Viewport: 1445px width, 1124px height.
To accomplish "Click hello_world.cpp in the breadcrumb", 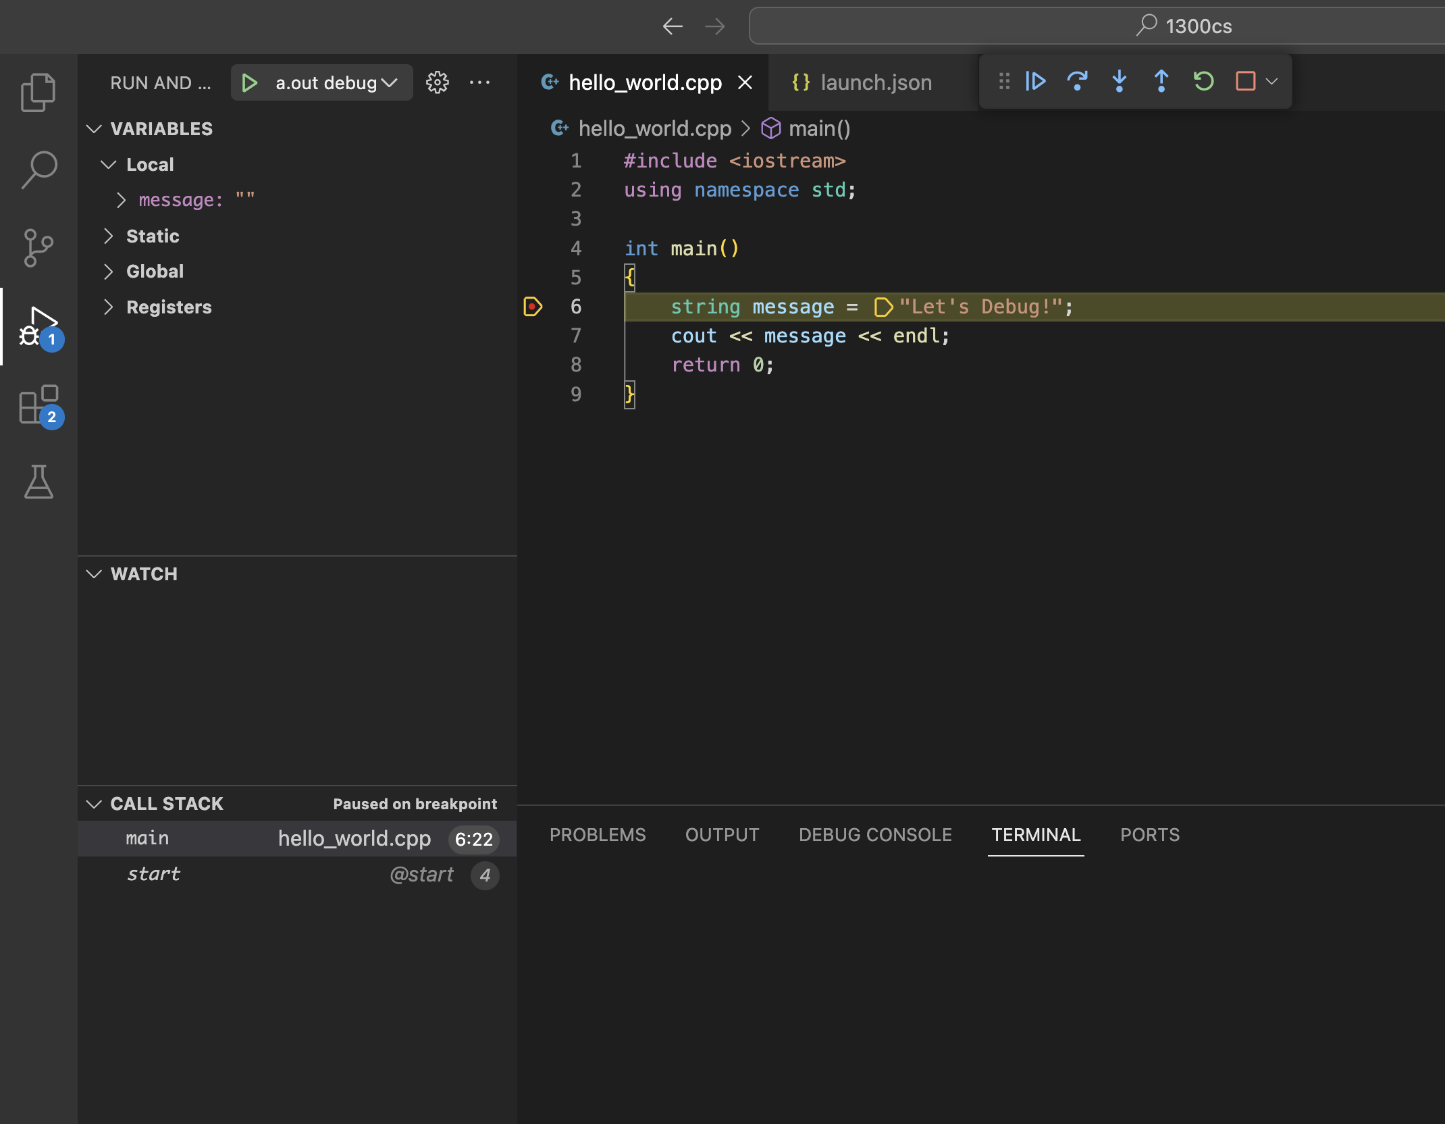I will (x=654, y=128).
